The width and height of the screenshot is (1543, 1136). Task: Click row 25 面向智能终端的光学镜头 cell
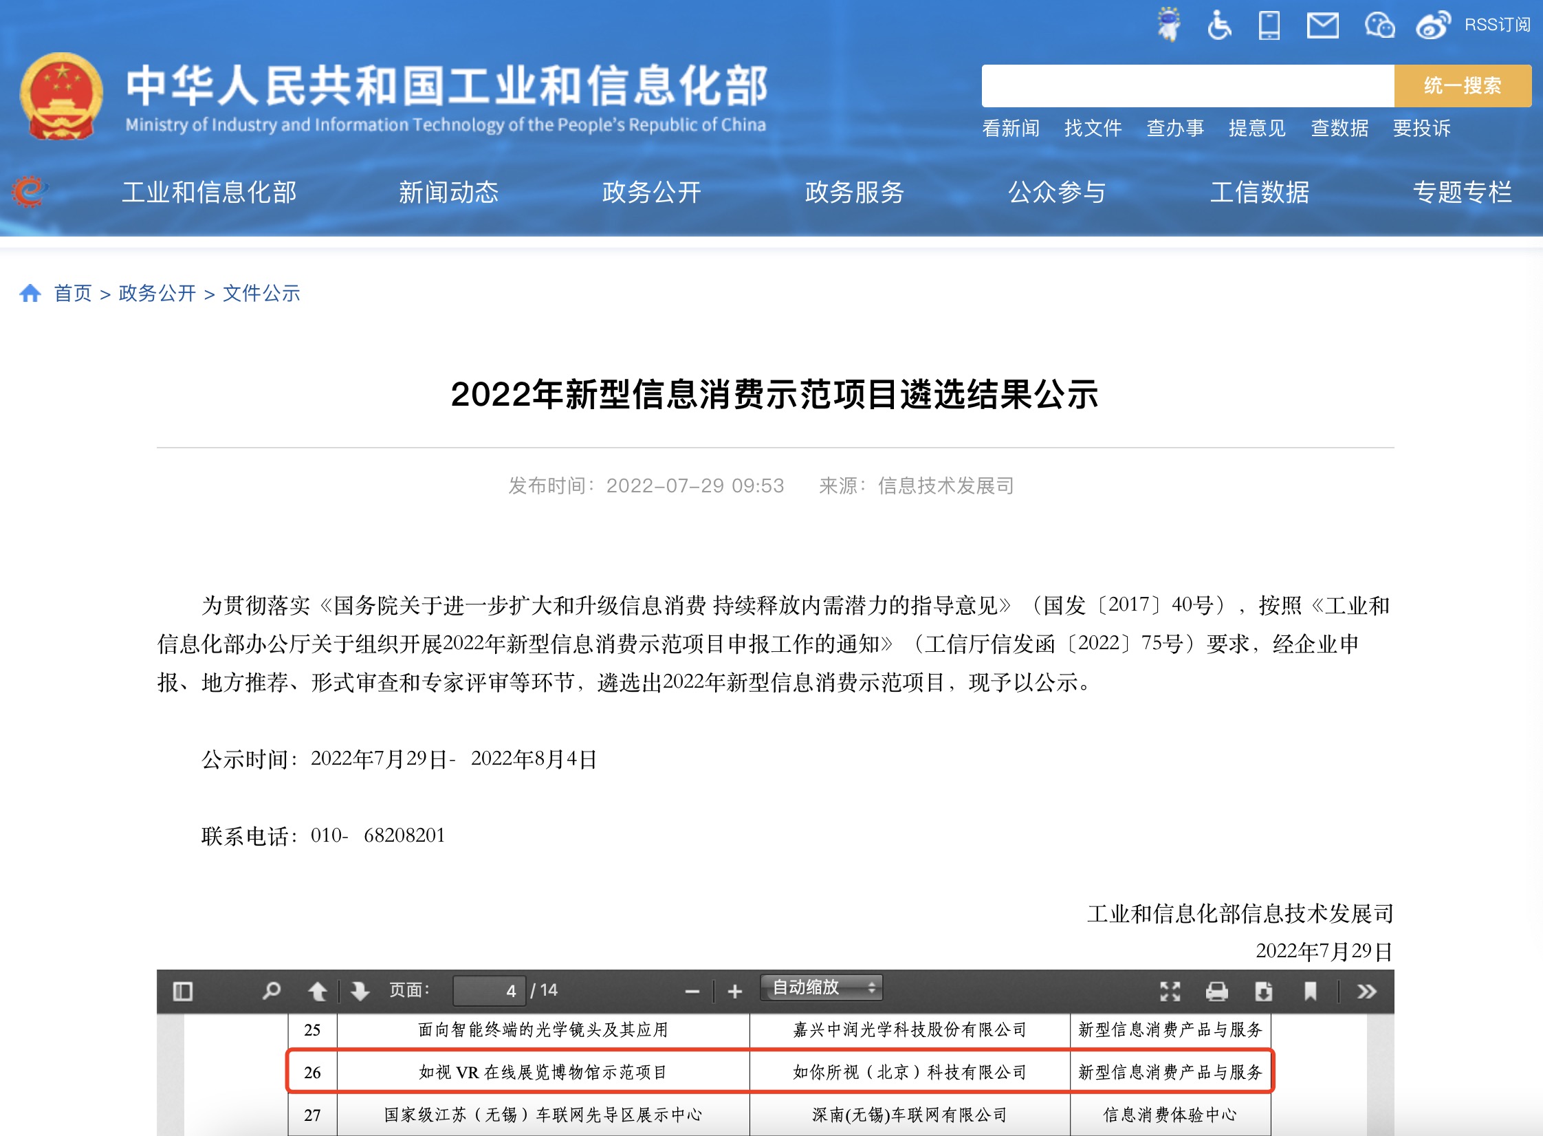point(543,1029)
